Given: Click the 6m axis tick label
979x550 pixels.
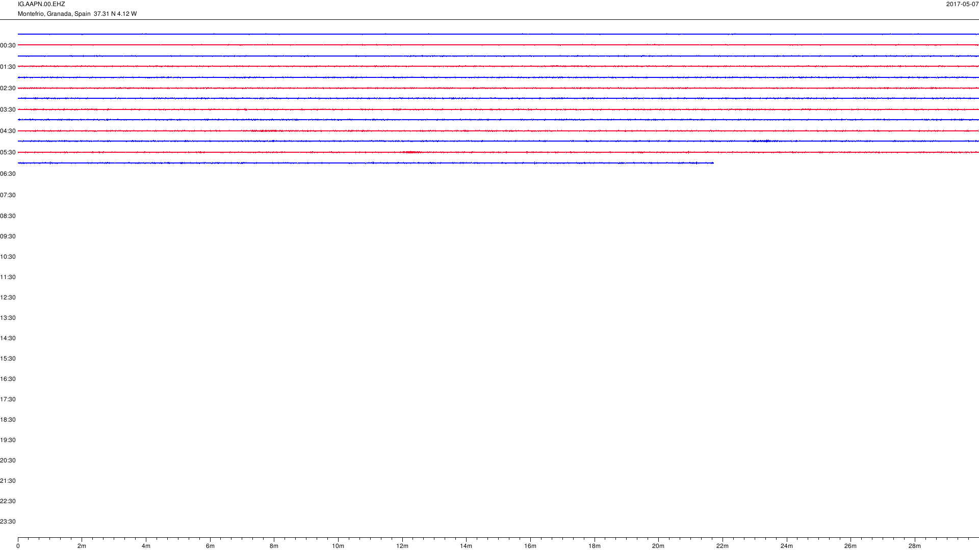Looking at the screenshot, I should point(210,546).
